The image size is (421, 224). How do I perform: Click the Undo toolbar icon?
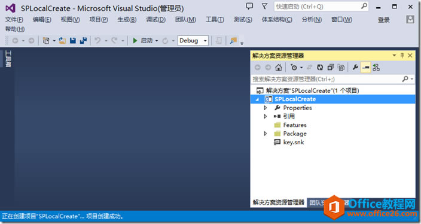point(97,41)
